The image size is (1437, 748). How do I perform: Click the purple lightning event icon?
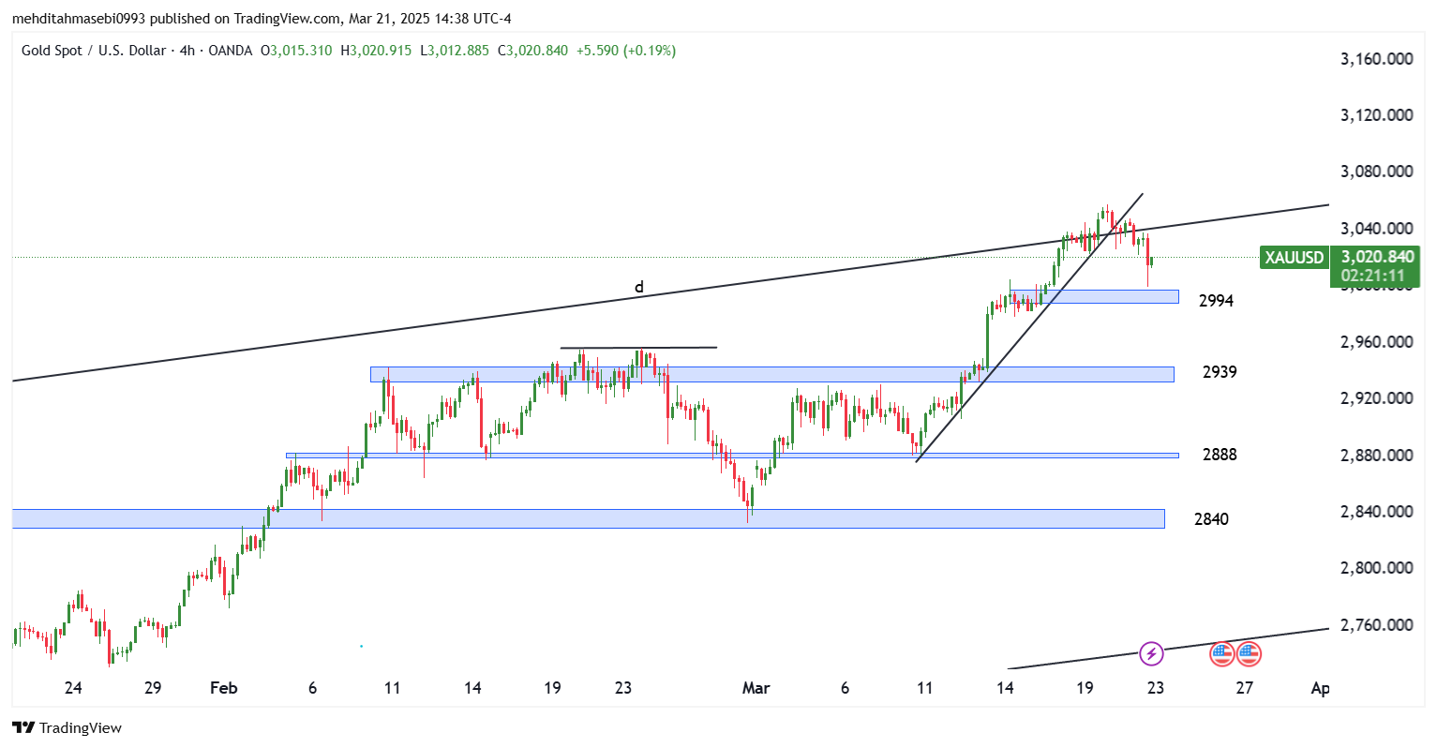click(1151, 653)
